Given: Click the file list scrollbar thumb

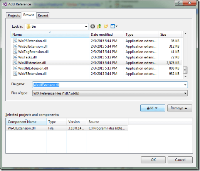Looking at the screenshot, I should coord(185,70).
